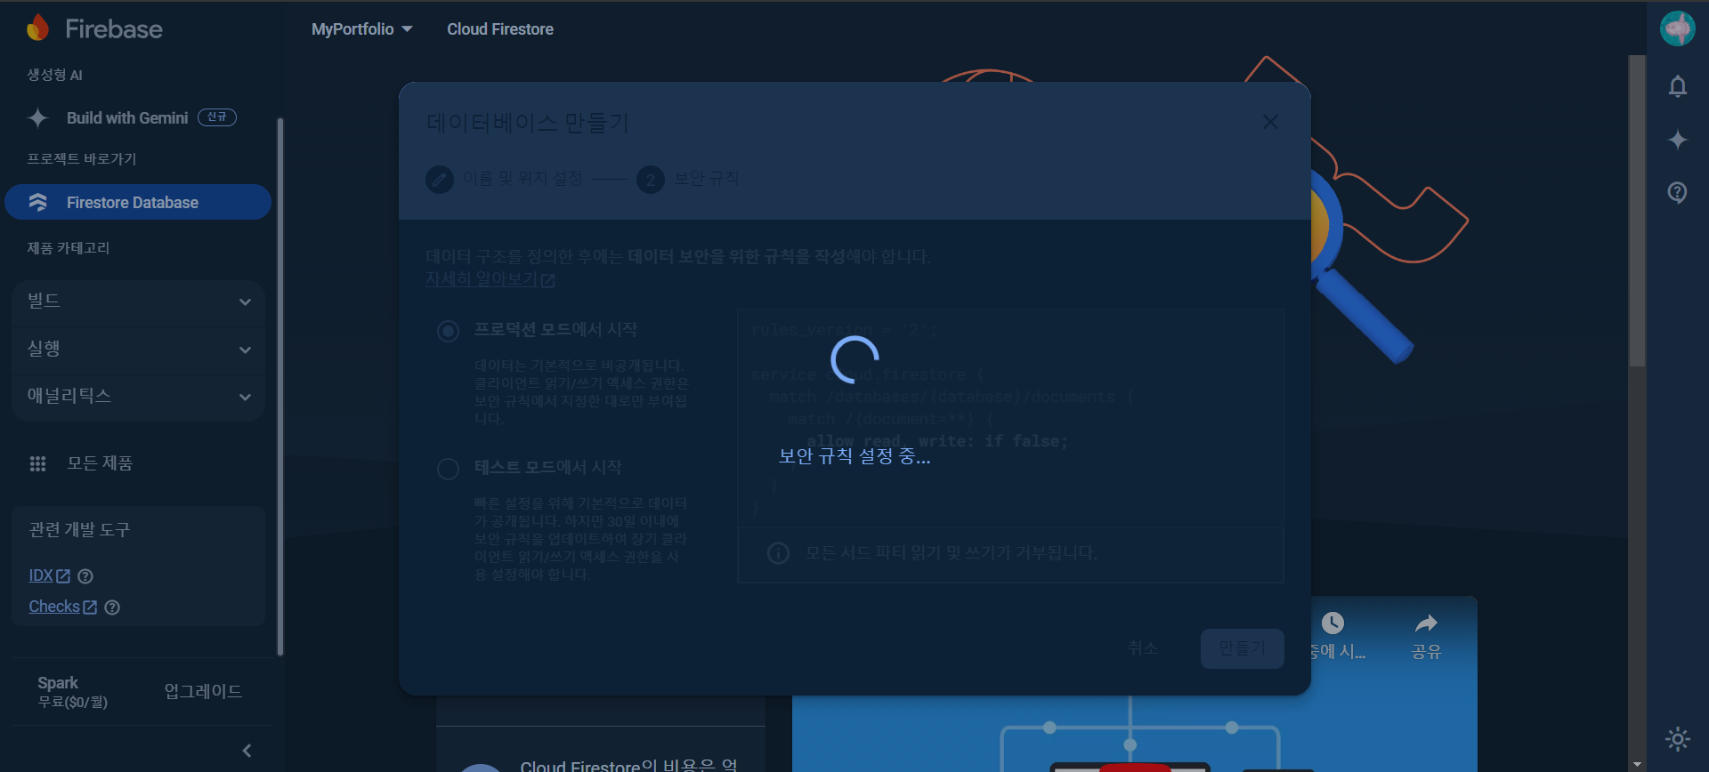Click the 제품 카테고리 heading
Image resolution: width=1709 pixels, height=772 pixels.
68,247
